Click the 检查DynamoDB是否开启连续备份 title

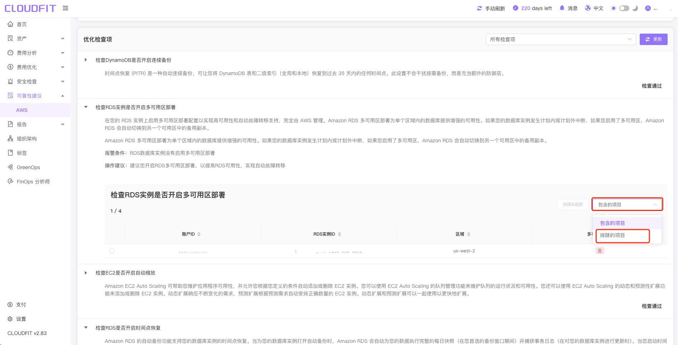(133, 60)
